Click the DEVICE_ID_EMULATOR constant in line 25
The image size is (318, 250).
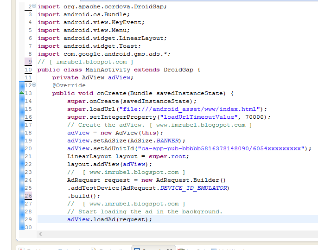pos(193,188)
